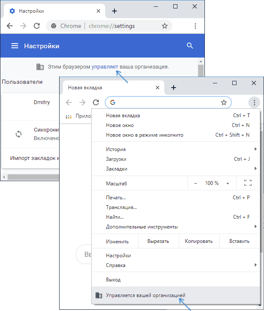Choose Найти… in the menu
Image resolution: width=264 pixels, height=311 pixels.
tap(176, 217)
